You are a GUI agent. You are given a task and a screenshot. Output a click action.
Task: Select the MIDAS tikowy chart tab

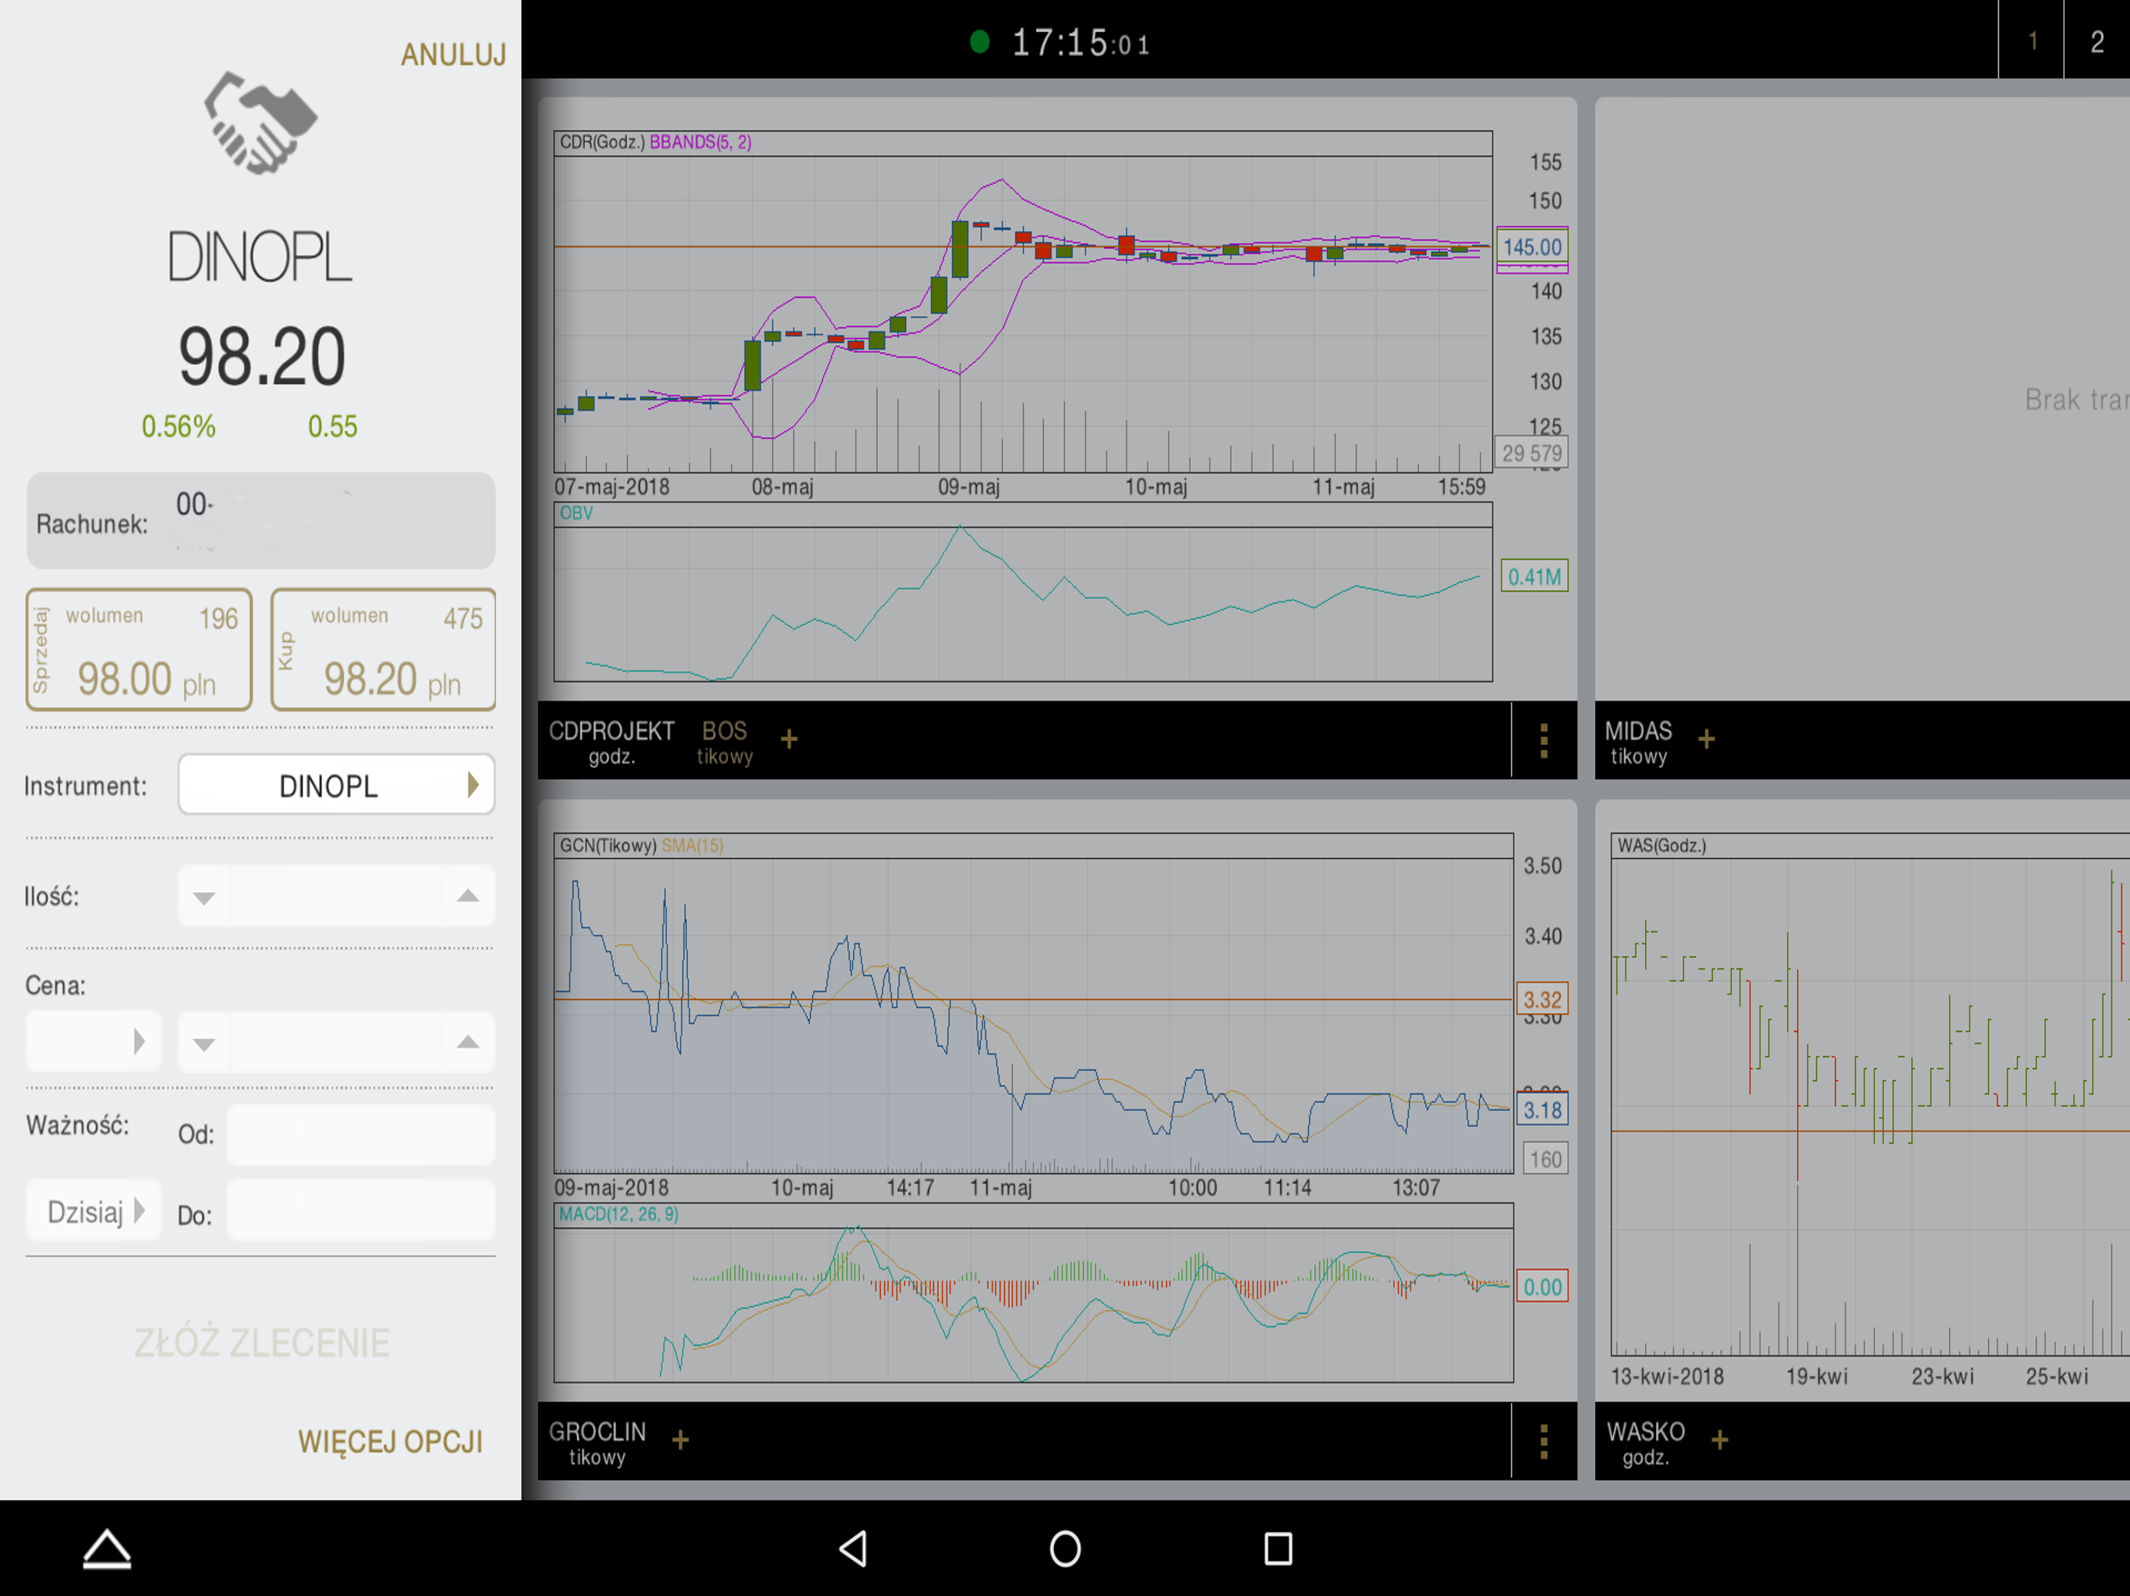coord(1638,741)
